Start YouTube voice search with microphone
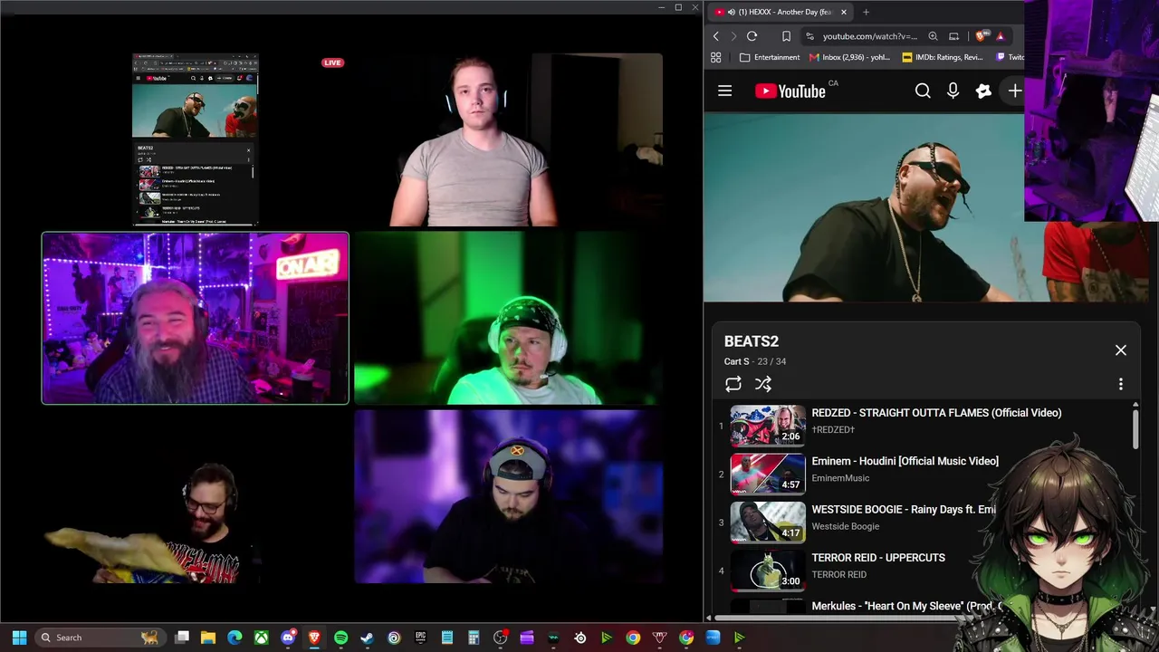 point(953,91)
